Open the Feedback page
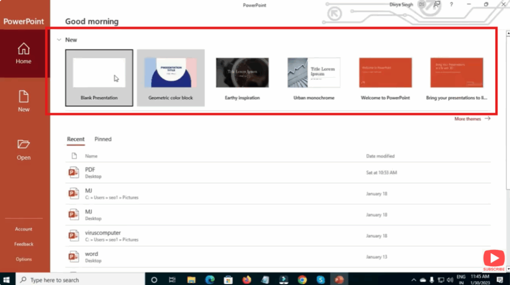Viewport: 510px width, 285px height. tap(23, 244)
